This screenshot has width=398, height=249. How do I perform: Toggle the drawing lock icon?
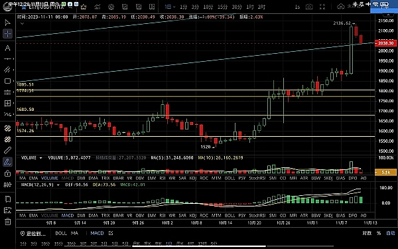coord(7,173)
